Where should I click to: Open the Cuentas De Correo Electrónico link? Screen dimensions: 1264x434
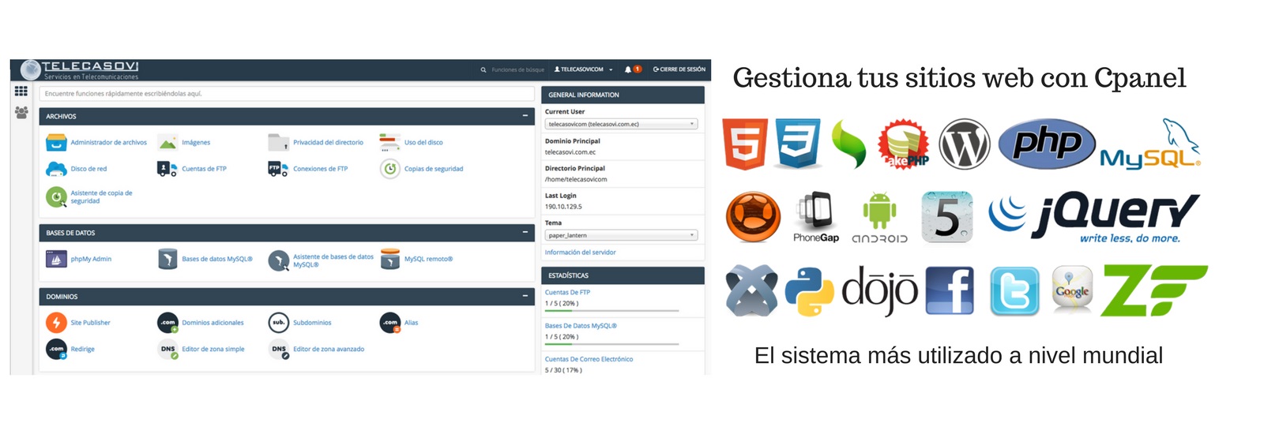pos(589,359)
